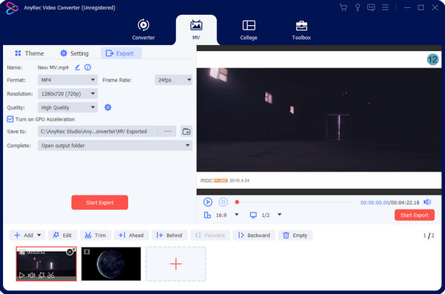Switch to the Converter tab
The width and height of the screenshot is (445, 294).
coord(143,30)
